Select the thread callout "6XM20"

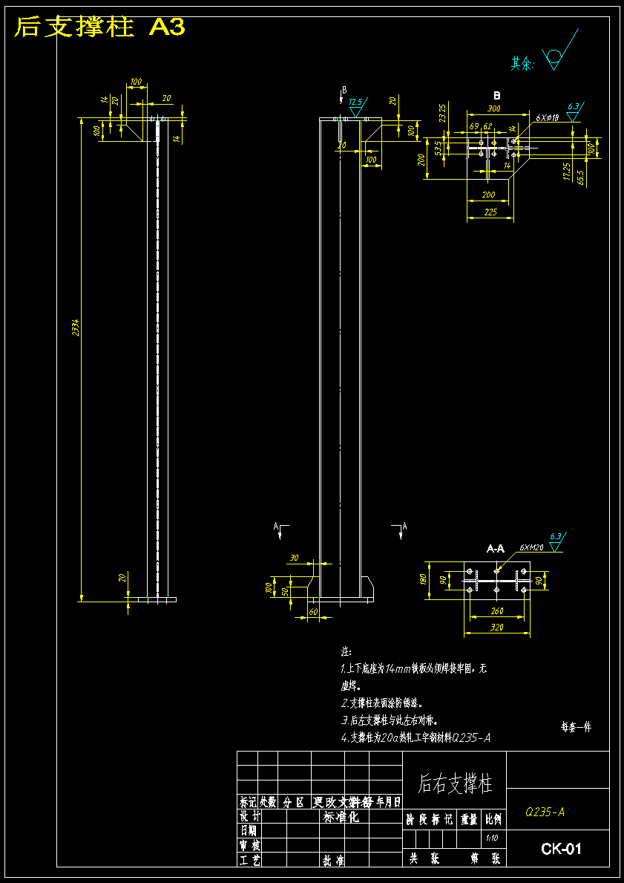[x=531, y=547]
